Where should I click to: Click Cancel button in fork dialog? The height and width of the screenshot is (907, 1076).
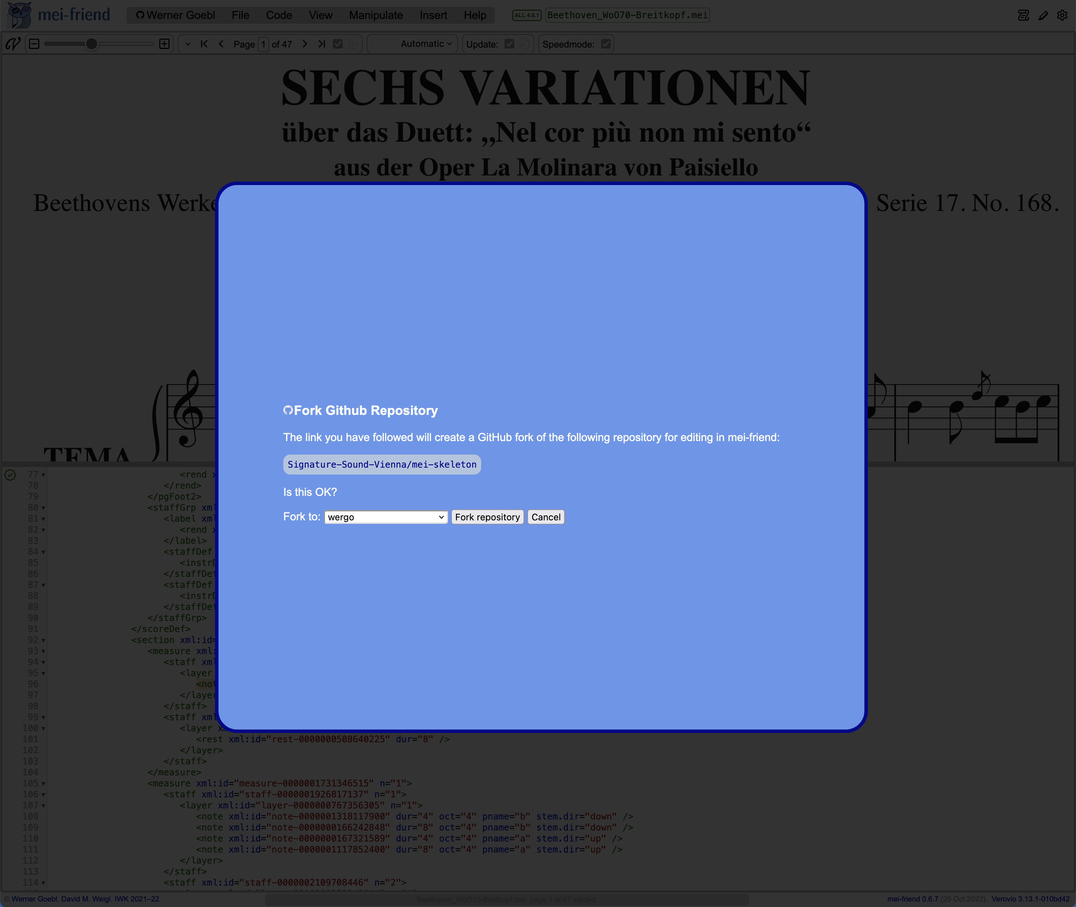coord(546,517)
